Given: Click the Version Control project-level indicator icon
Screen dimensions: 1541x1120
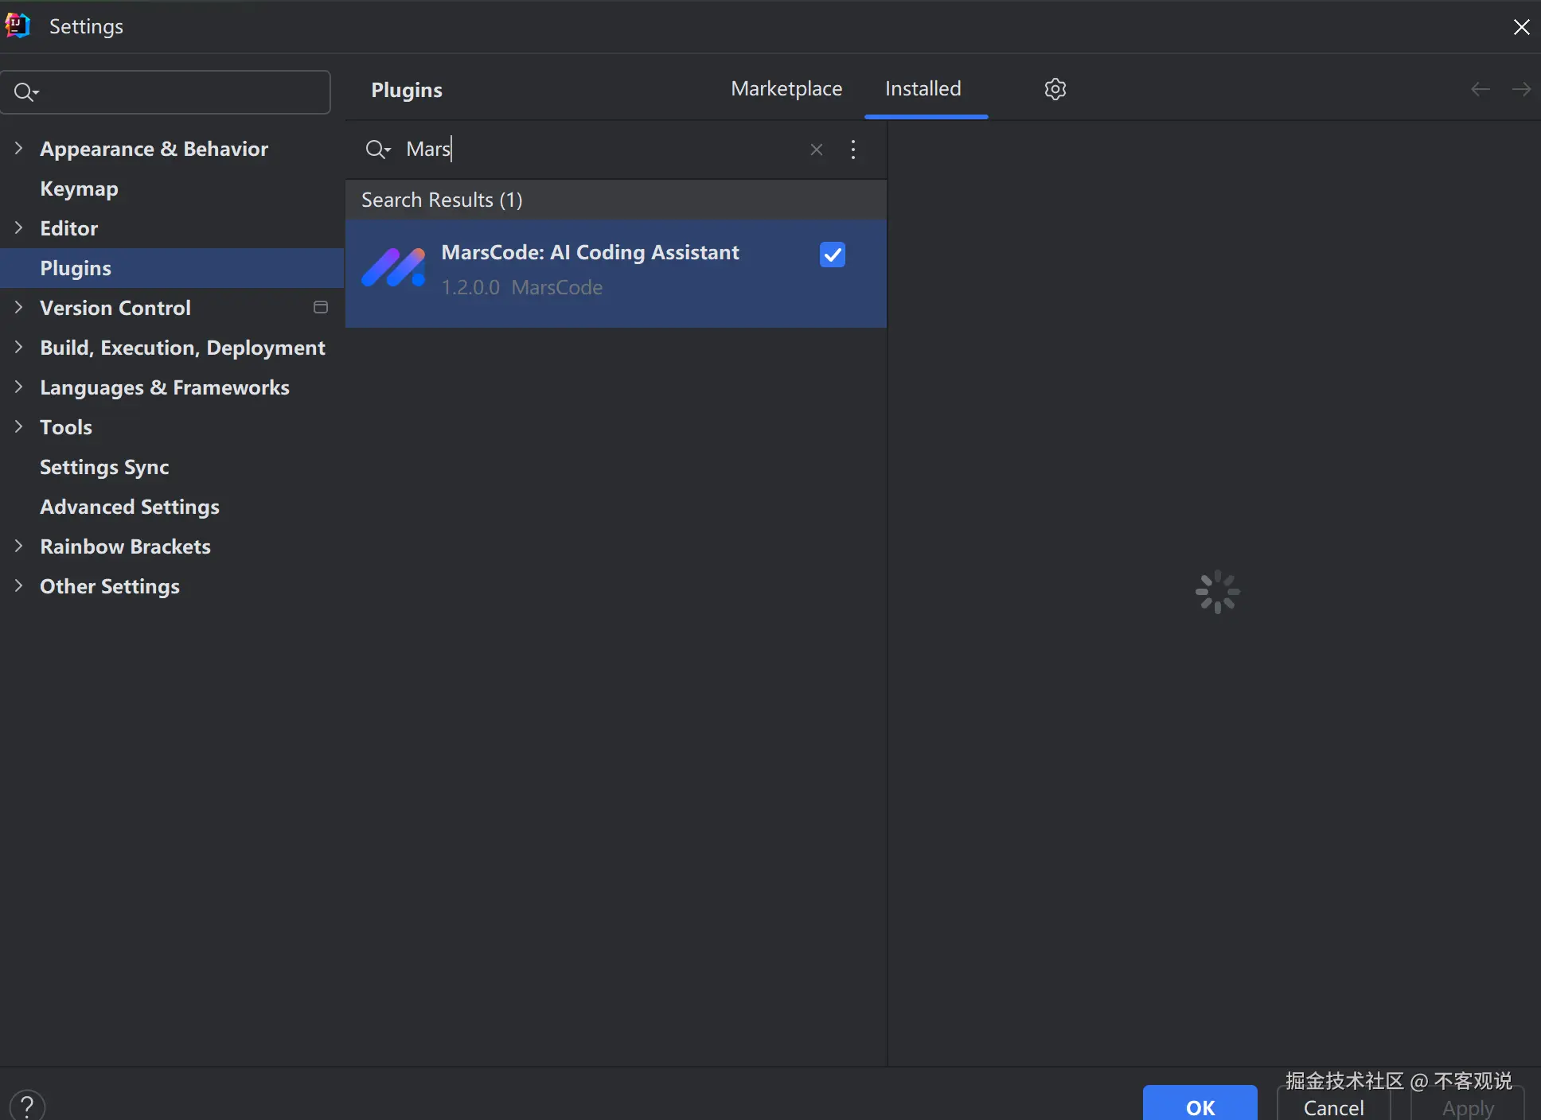Looking at the screenshot, I should pyautogui.click(x=321, y=308).
